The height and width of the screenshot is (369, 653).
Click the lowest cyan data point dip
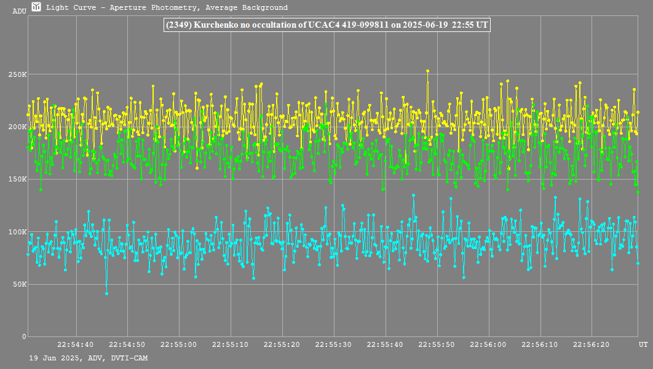[106, 293]
